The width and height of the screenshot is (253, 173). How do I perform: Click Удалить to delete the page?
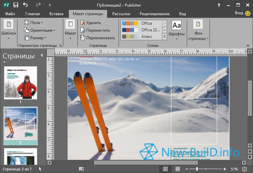91,23
